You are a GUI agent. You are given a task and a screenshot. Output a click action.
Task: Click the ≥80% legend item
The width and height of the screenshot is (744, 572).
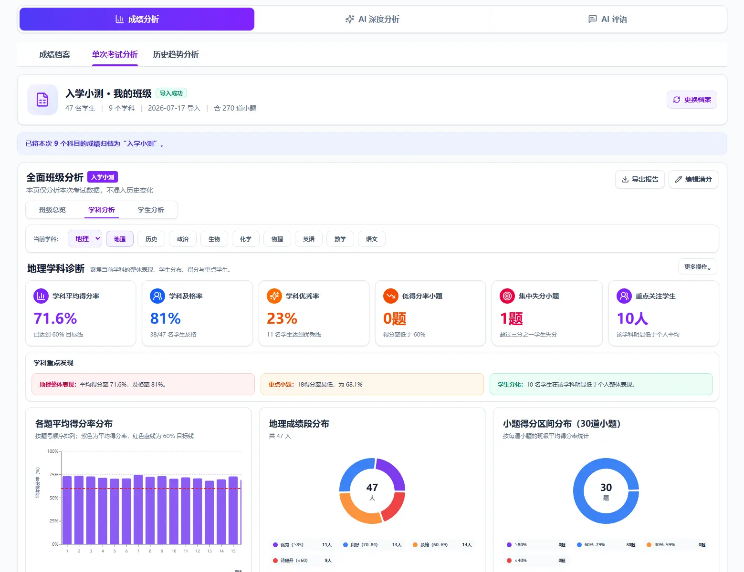point(536,545)
